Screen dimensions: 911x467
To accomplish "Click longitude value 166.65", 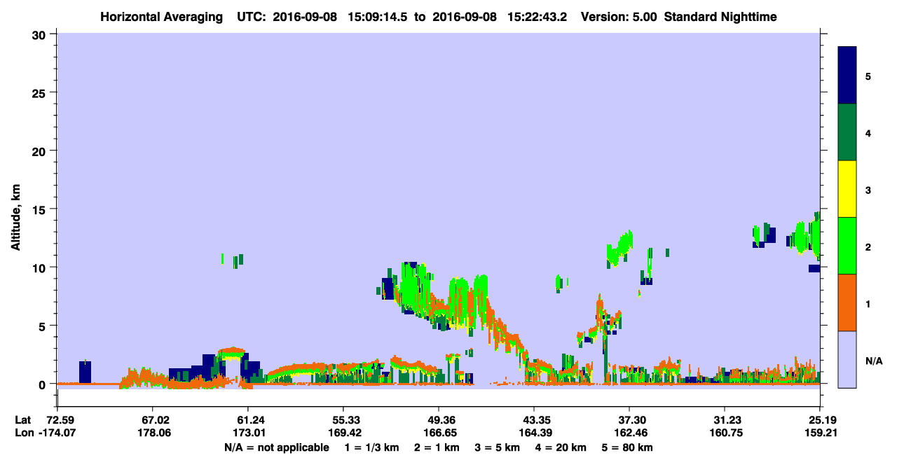I will (439, 433).
